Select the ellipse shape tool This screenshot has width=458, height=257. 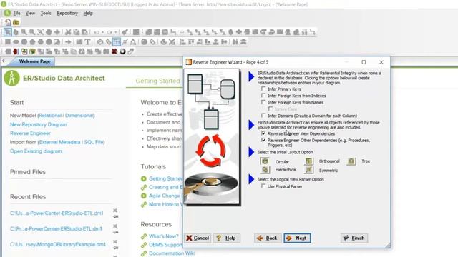[x=16, y=41]
